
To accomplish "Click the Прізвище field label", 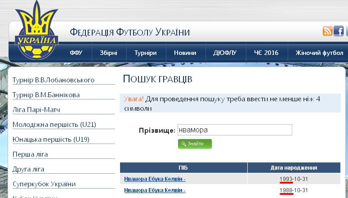I will tap(157, 130).
